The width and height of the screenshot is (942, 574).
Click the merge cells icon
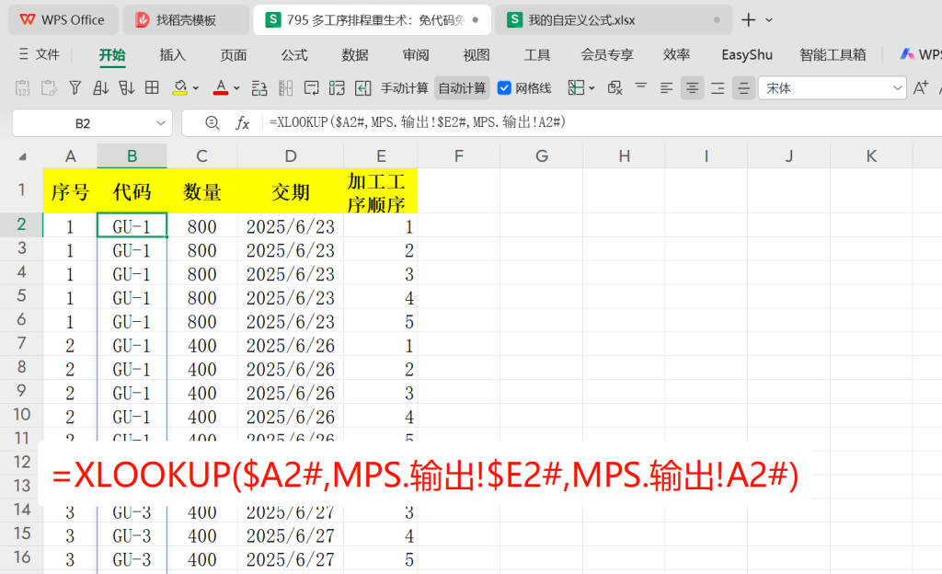tap(337, 88)
